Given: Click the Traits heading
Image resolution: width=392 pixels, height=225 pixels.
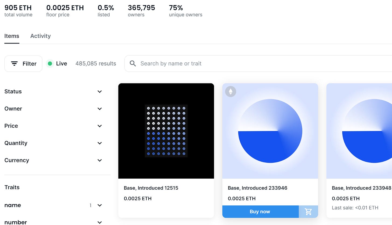Looking at the screenshot, I should [x=12, y=187].
